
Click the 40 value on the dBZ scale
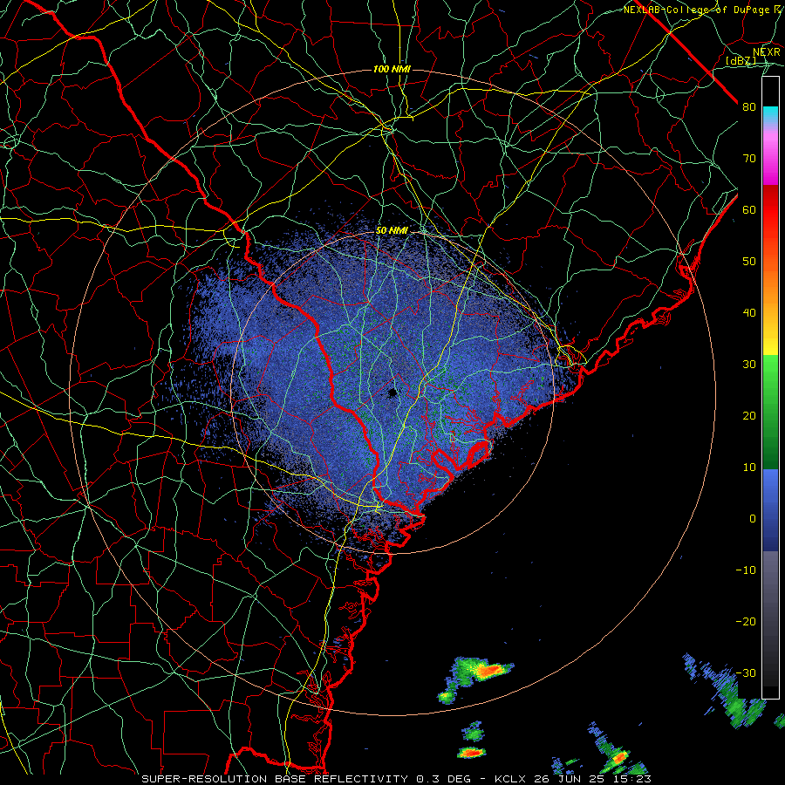[749, 313]
